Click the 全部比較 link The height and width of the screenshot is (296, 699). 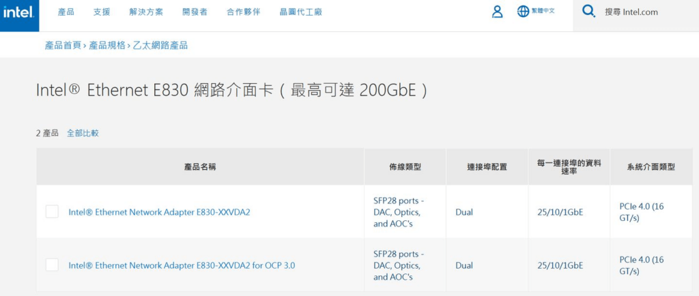click(83, 133)
